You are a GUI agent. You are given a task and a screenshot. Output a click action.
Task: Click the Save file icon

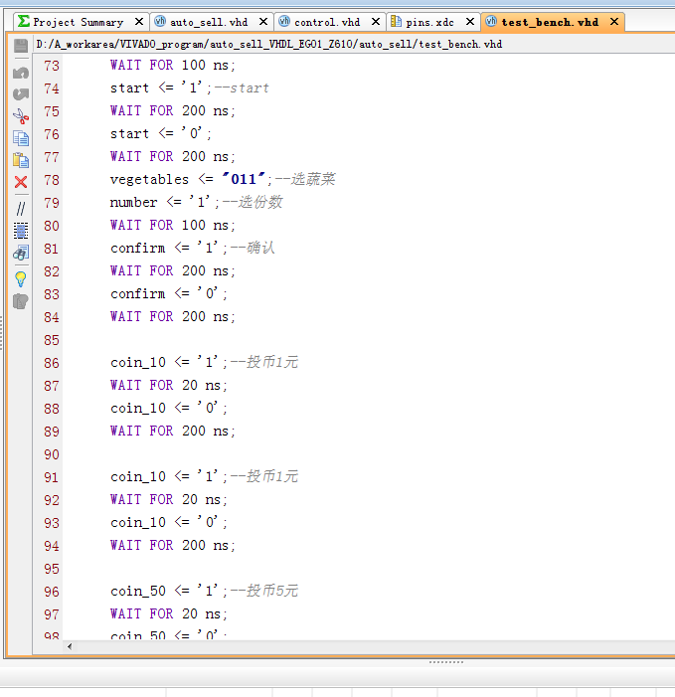pos(20,46)
